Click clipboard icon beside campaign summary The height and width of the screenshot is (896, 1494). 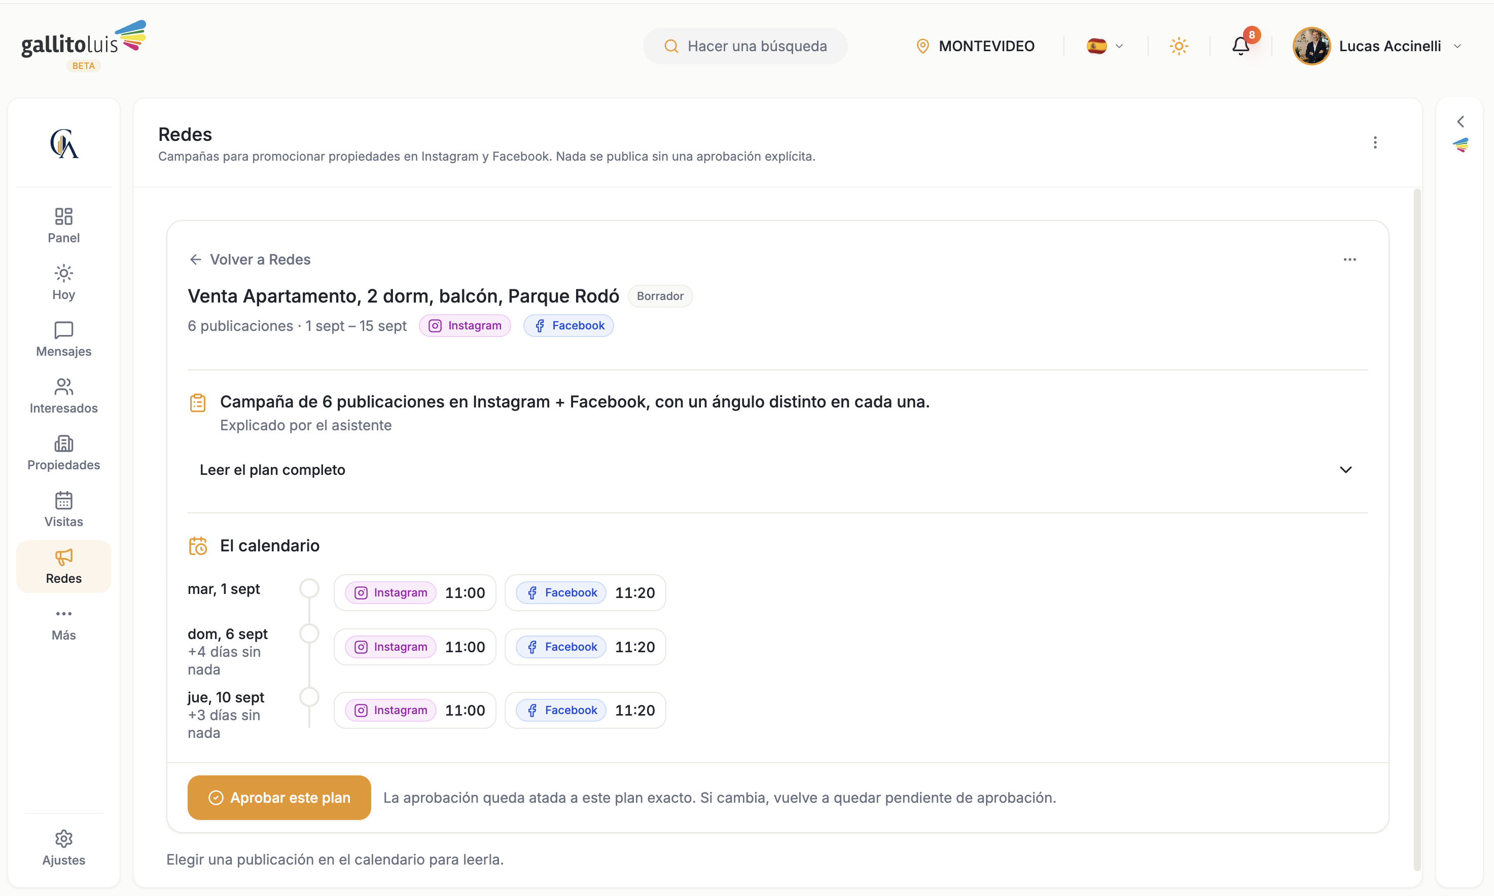198,402
